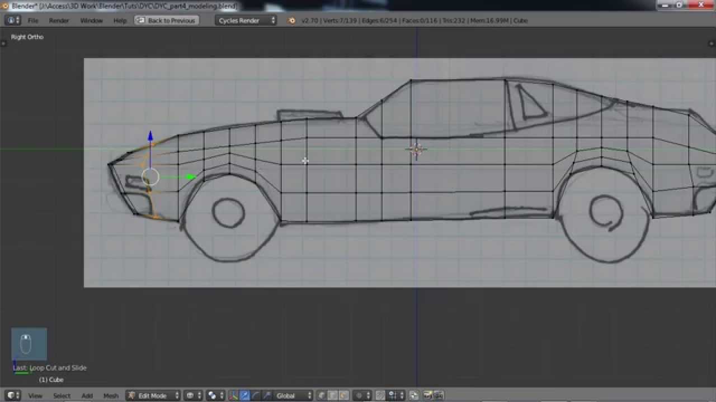The height and width of the screenshot is (402, 716).
Task: Enable the scale manipulator icon
Action: [266, 395]
